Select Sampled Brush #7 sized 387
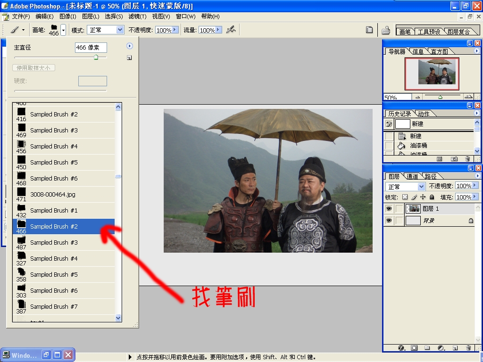The height and width of the screenshot is (362, 483). point(64,306)
